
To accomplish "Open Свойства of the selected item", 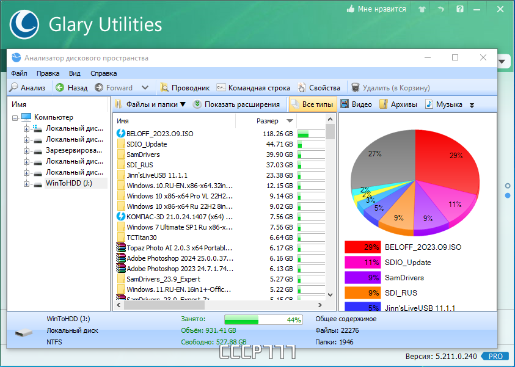I will click(x=318, y=88).
